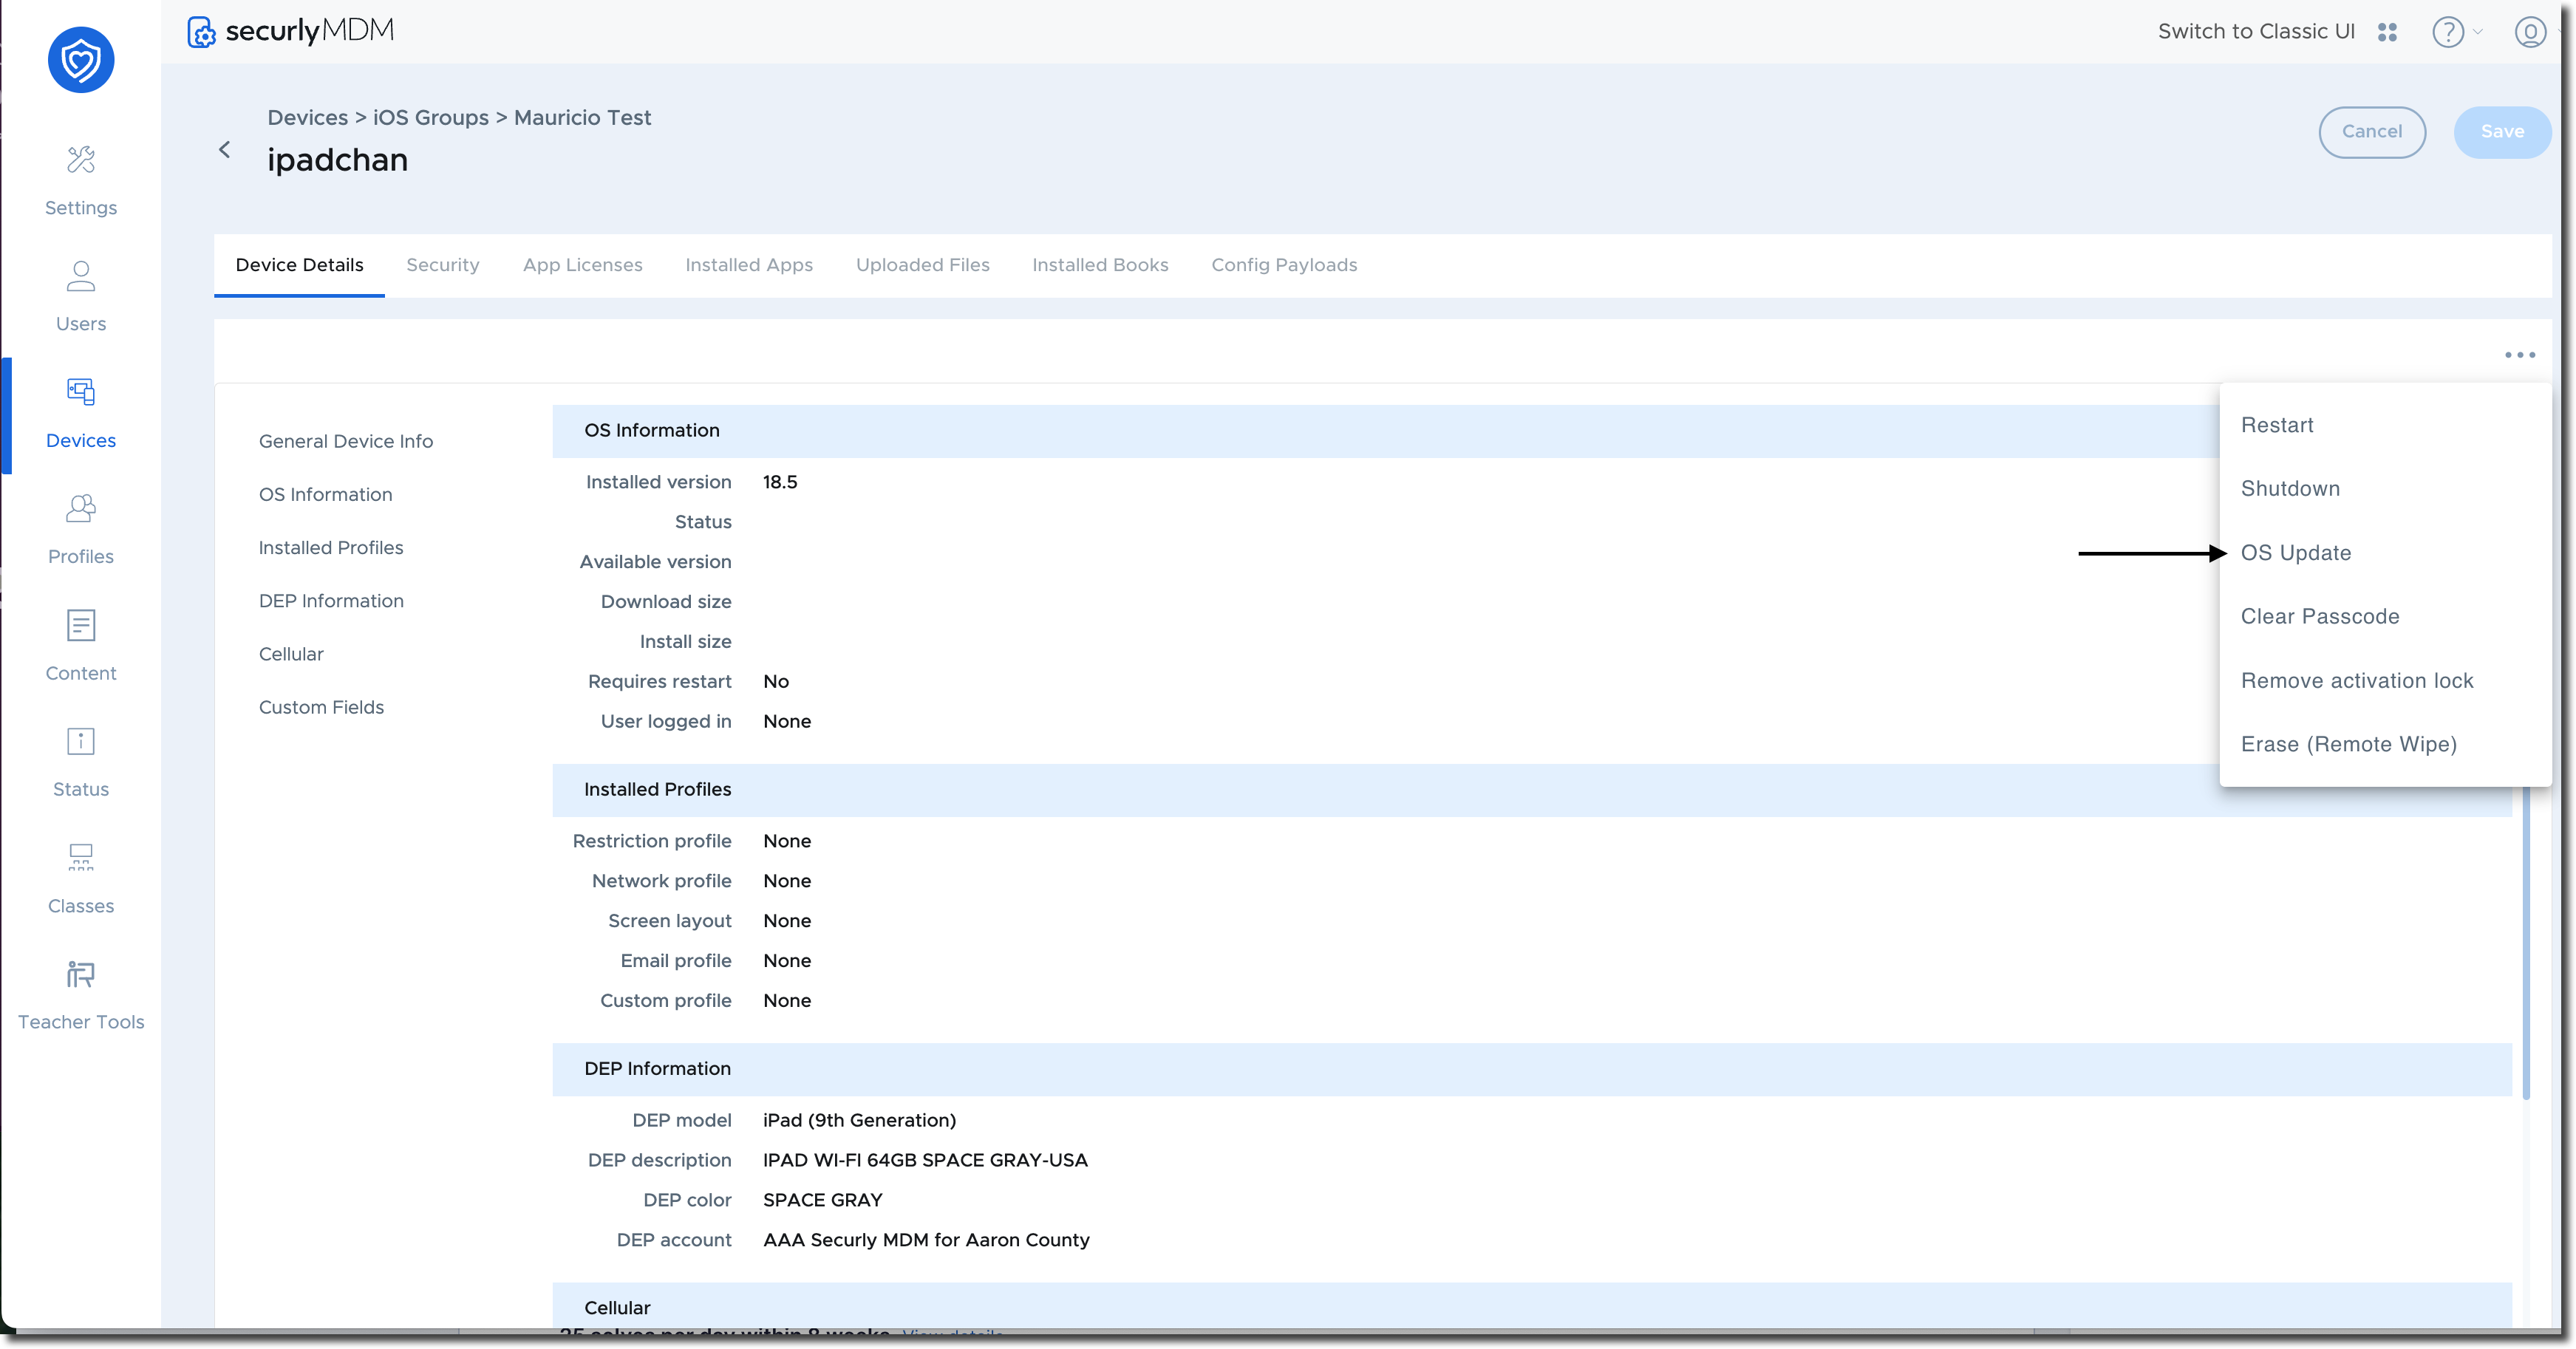Viewport: 2576px width, 1349px height.
Task: Click the Available version label
Action: click(x=655, y=562)
